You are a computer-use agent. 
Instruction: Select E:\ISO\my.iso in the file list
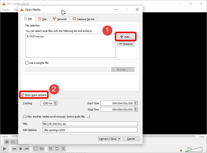[35, 36]
